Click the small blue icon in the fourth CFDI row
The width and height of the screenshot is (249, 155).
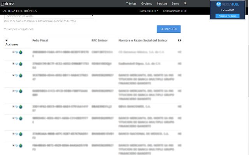coord(17,91)
